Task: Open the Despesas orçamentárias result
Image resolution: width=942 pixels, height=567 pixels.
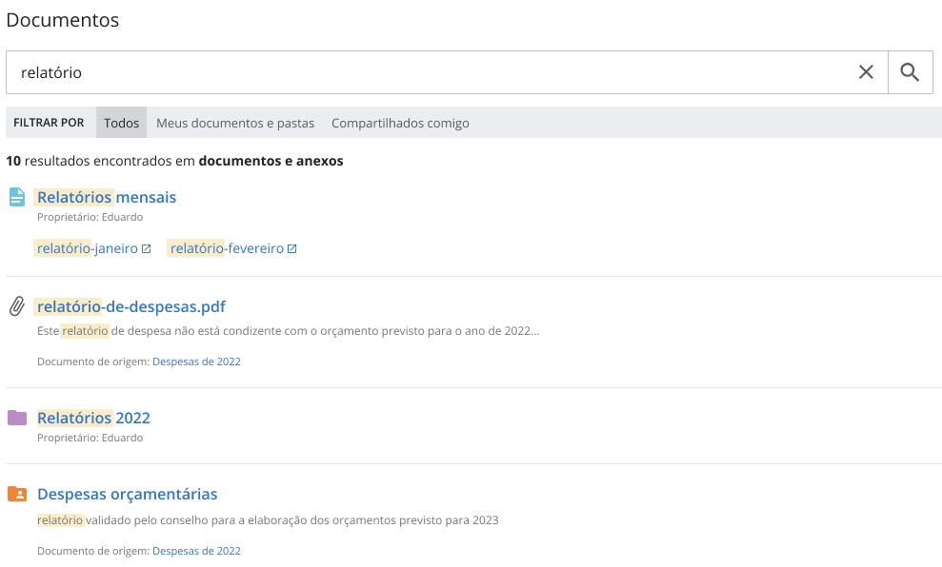Action: pos(127,494)
